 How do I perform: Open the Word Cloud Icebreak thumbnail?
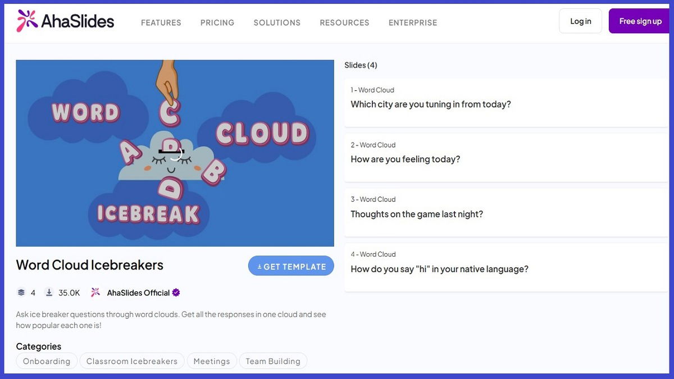pyautogui.click(x=175, y=153)
